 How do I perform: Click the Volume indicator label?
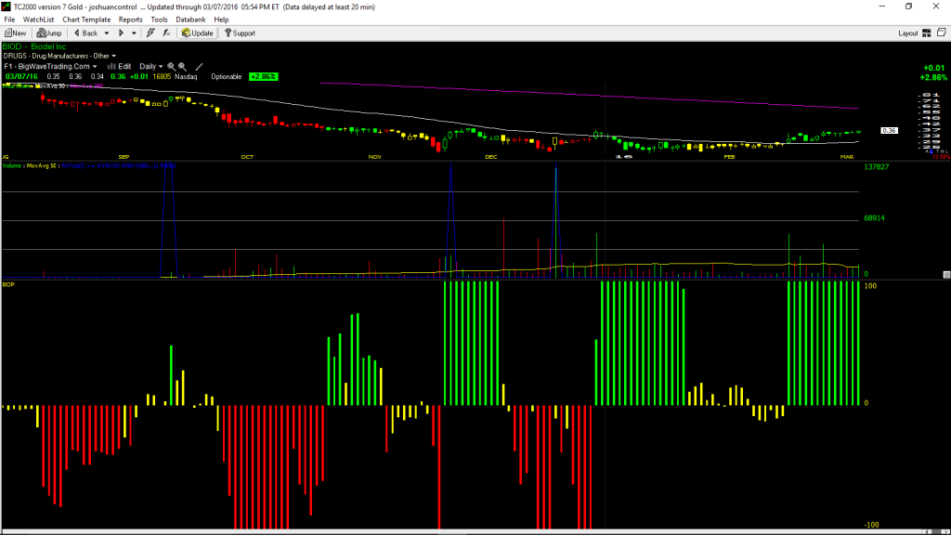coord(11,165)
